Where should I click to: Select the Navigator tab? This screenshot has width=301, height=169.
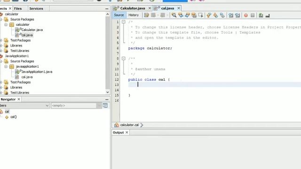8,99
